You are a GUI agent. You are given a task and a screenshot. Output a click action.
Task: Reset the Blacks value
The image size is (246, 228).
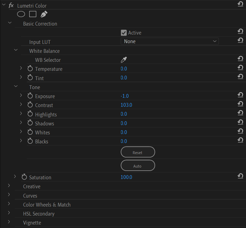click(x=240, y=140)
